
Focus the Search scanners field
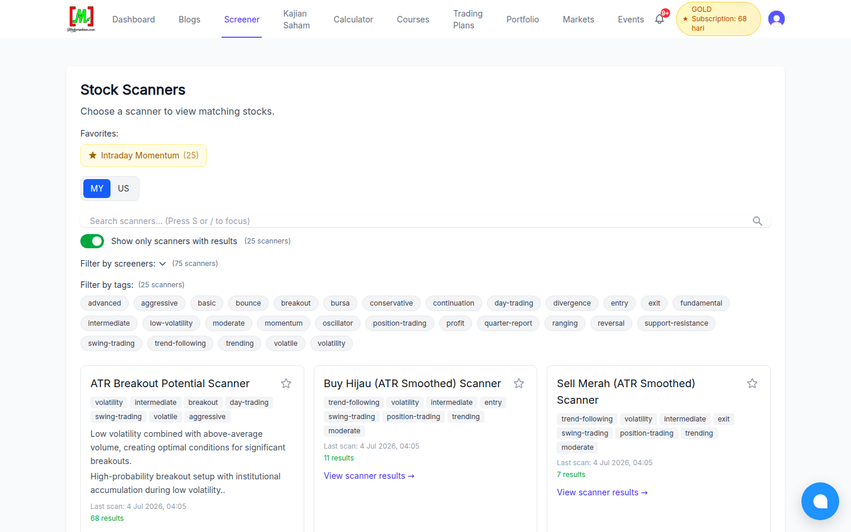point(417,221)
